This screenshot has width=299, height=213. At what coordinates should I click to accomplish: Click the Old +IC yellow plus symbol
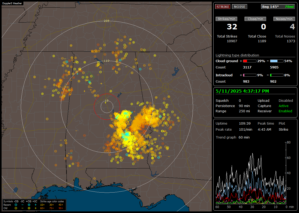point(35,208)
